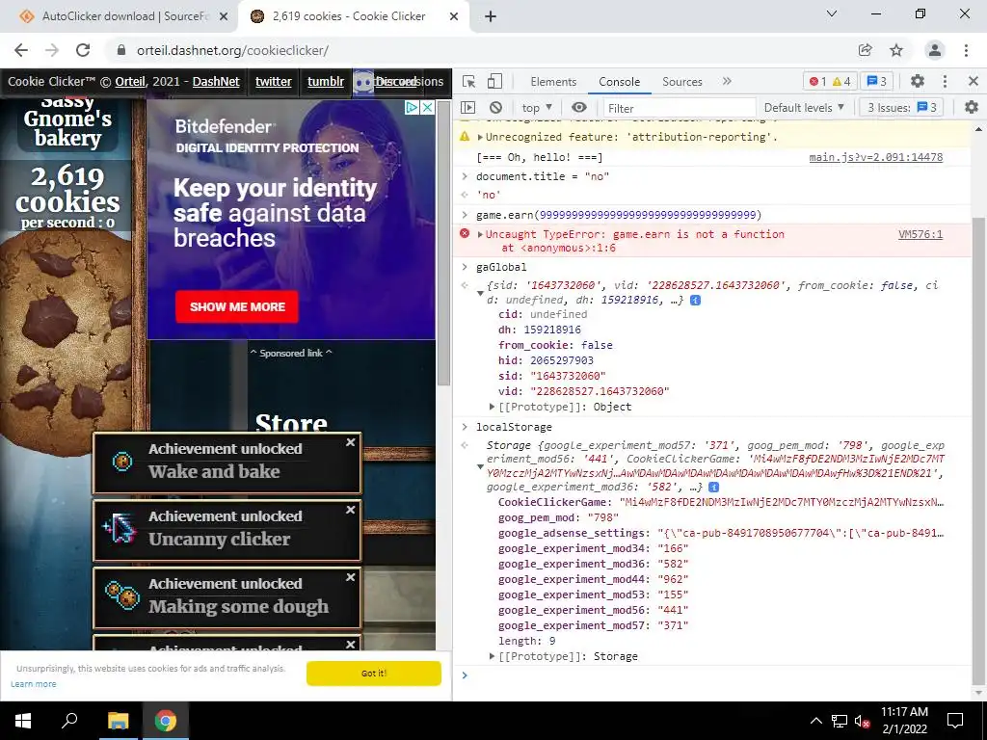Open the Orteil link
The image size is (987, 740).
(130, 82)
